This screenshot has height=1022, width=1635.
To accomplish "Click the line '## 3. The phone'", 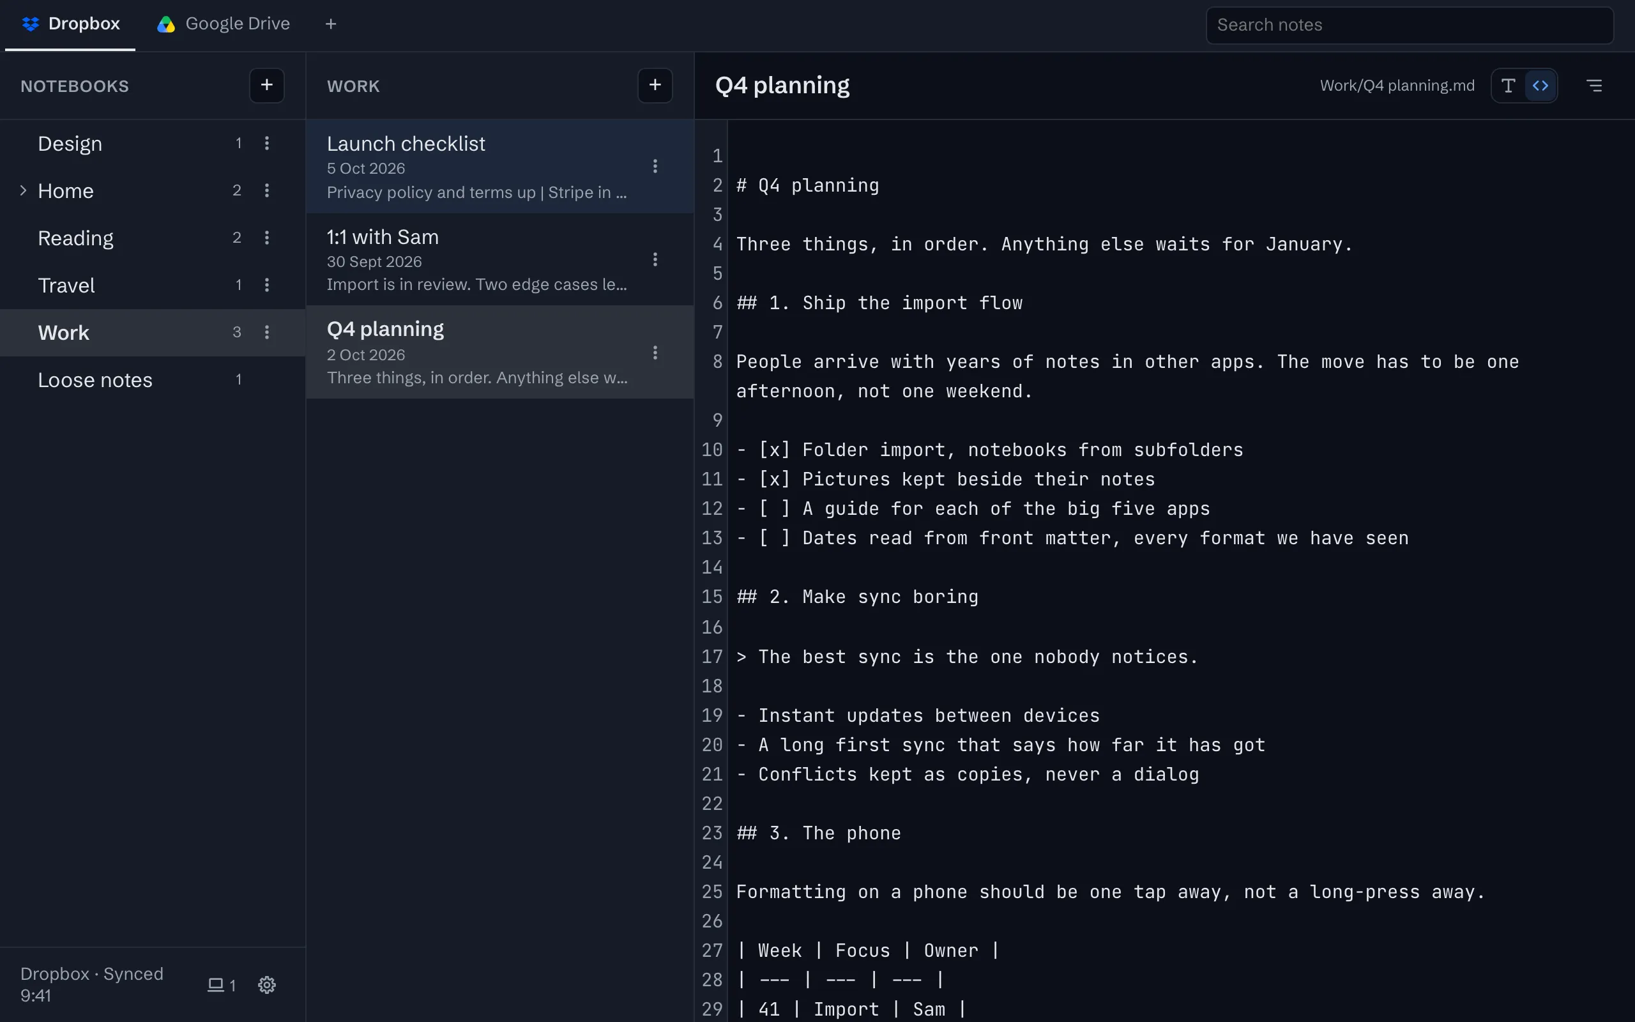I will [818, 833].
